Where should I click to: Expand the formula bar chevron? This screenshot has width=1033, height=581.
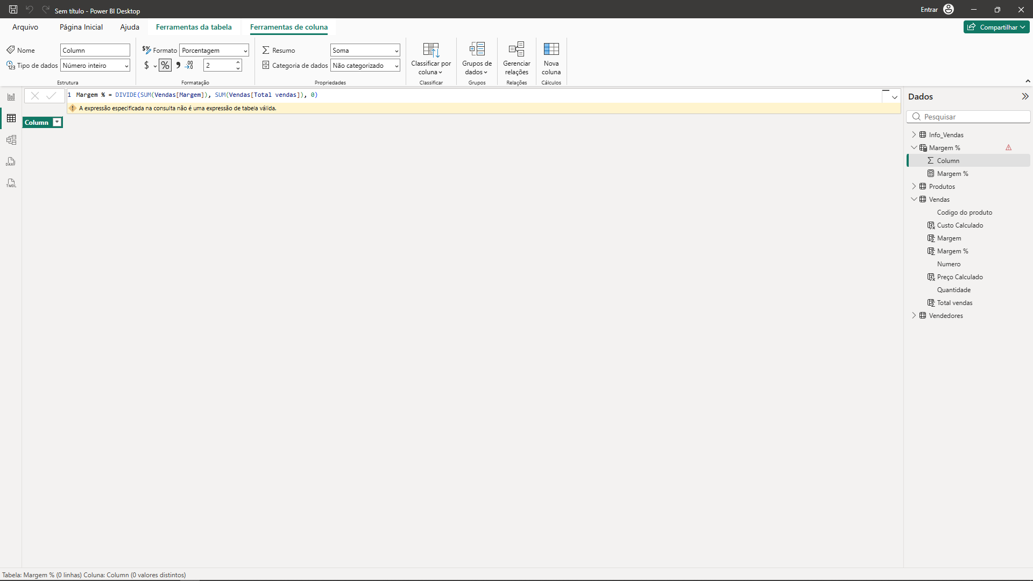pyautogui.click(x=894, y=97)
